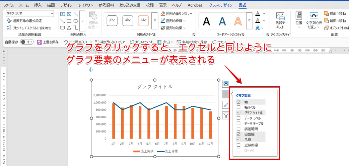Switch to the Acrobat tab
Viewport: 350px width, 167px height.
(x=195, y=5)
